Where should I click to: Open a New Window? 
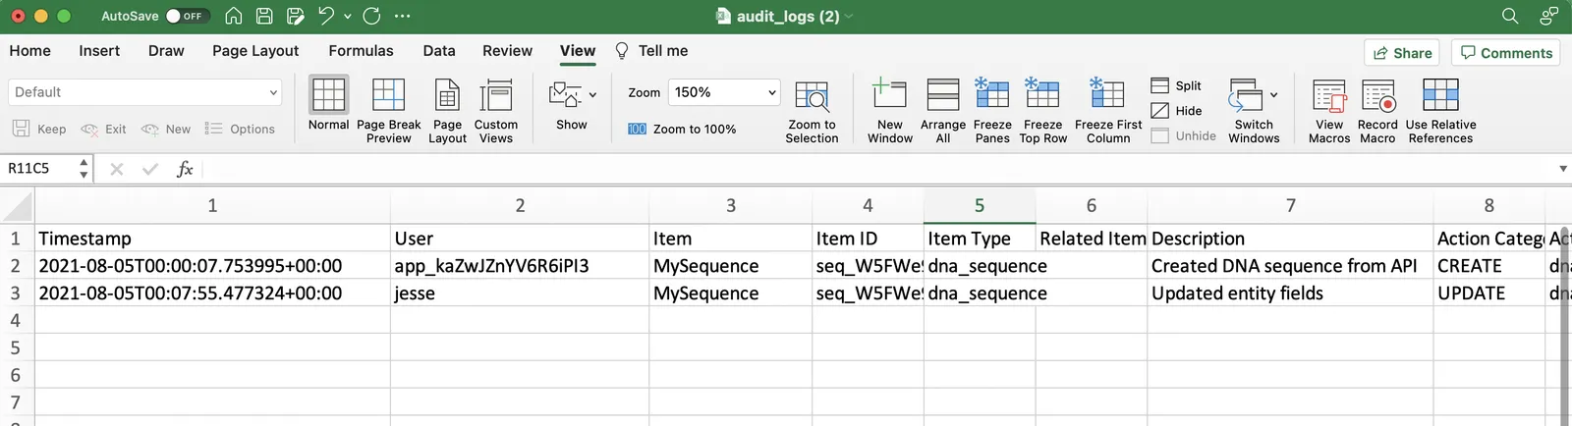[x=890, y=111]
